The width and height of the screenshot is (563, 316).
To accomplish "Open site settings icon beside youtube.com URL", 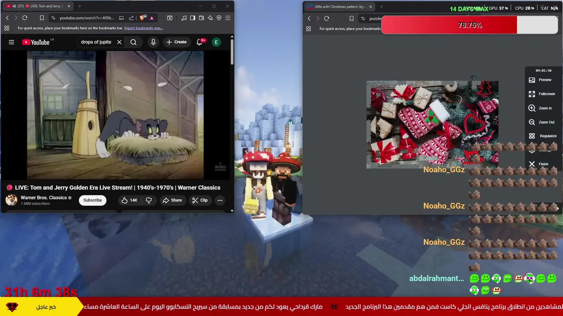I will 53,18.
